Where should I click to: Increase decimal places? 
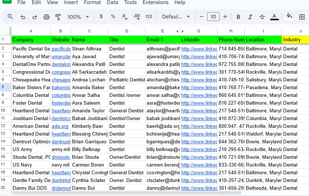(x=137, y=17)
